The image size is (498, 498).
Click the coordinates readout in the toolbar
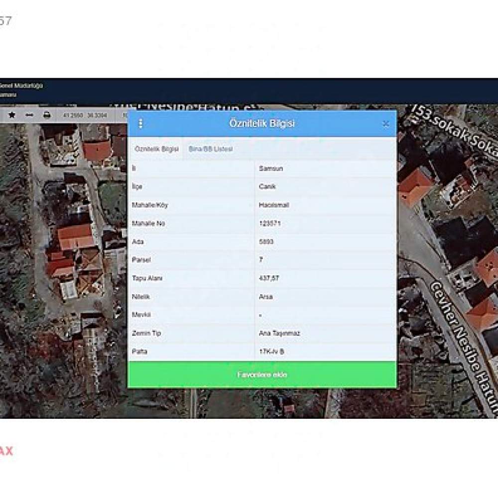pyautogui.click(x=85, y=115)
